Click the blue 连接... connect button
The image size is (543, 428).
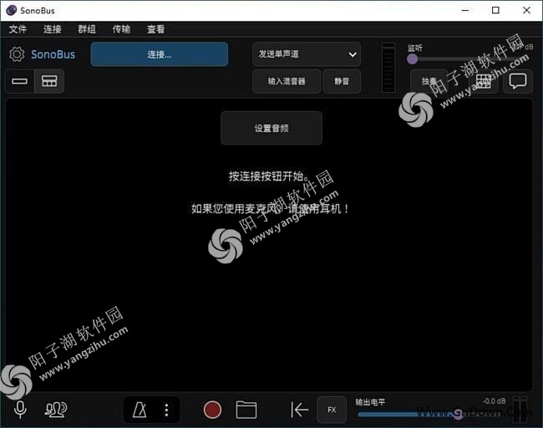[160, 54]
